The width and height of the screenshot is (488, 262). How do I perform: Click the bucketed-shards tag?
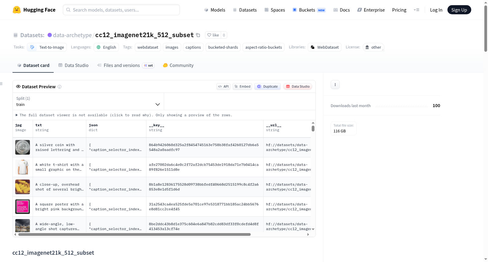[x=223, y=47]
